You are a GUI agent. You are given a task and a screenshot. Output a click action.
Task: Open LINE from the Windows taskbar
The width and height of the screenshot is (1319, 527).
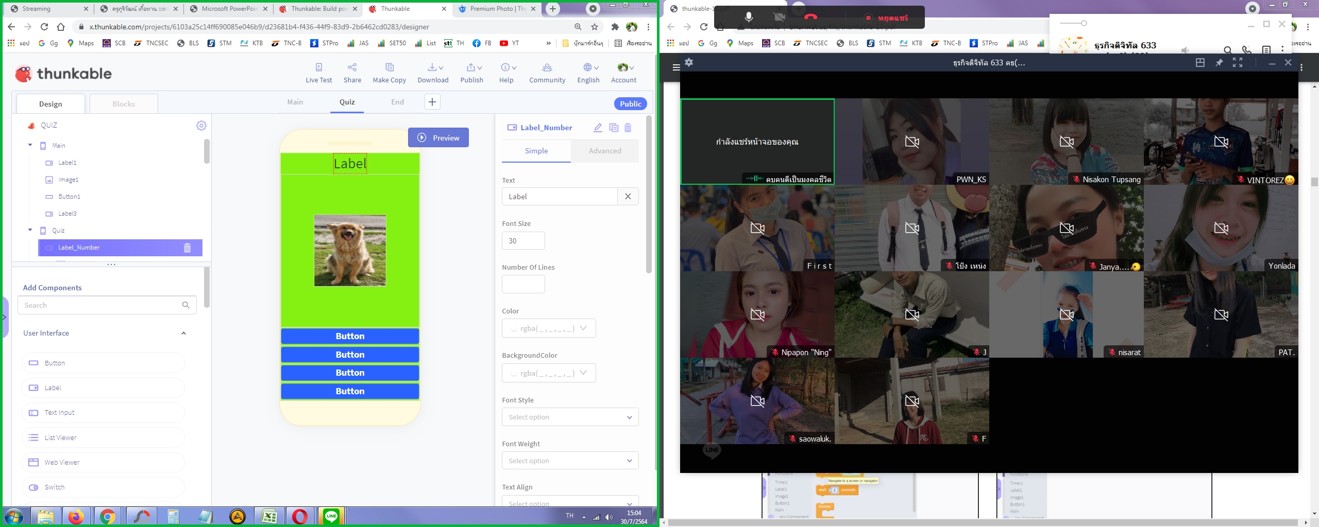[331, 516]
